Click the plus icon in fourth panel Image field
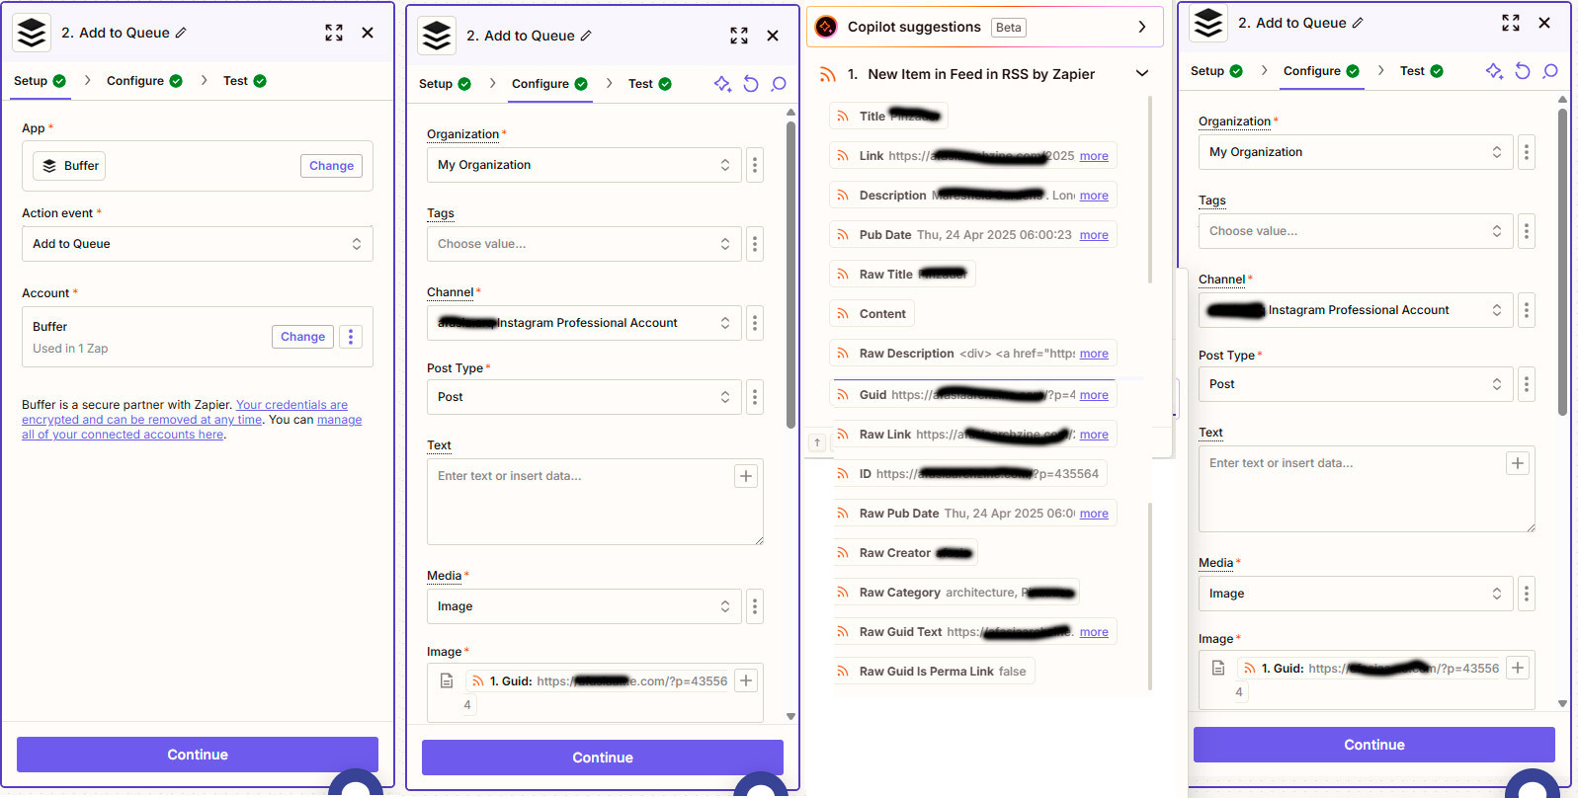 [1518, 668]
